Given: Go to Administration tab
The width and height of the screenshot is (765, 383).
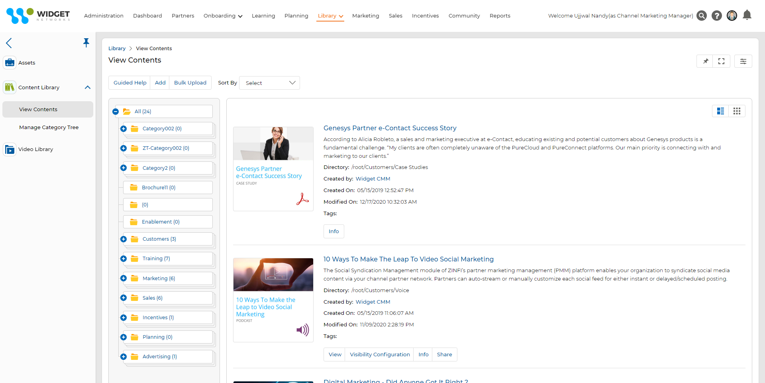Looking at the screenshot, I should (x=104, y=16).
